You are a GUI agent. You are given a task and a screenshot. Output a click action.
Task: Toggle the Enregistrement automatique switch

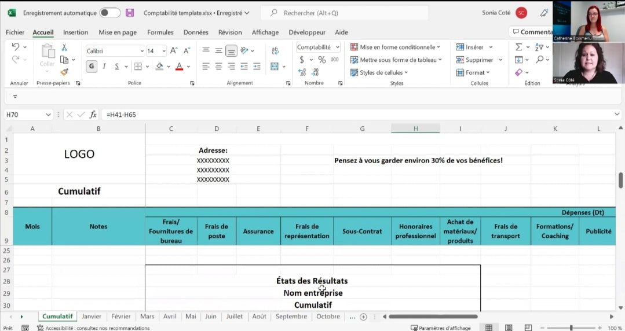click(109, 13)
